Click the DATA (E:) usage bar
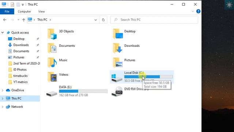234x132 pixels. [x=83, y=91]
